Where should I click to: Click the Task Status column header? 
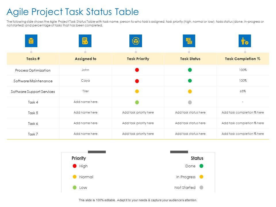(190, 59)
